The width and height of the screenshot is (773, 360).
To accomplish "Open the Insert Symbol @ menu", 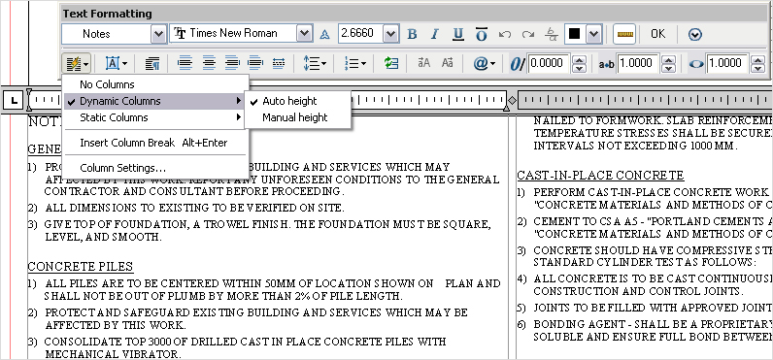I will point(484,63).
